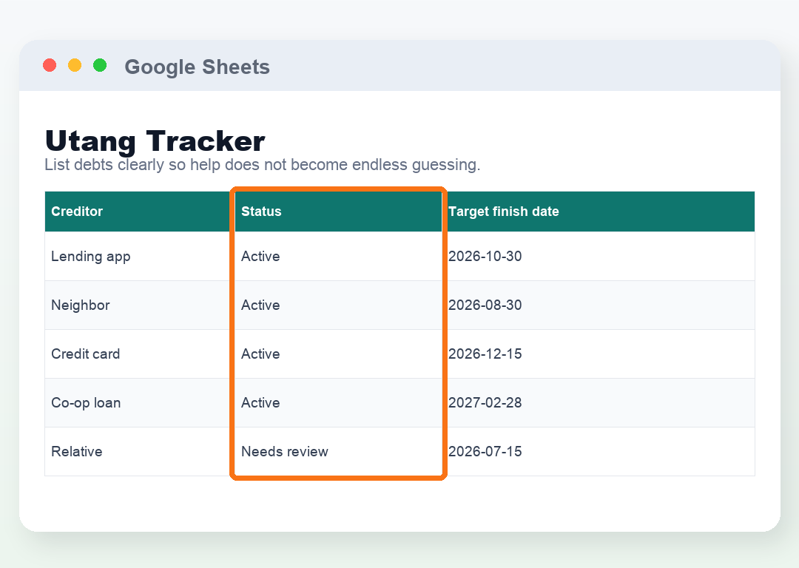This screenshot has width=799, height=568.
Task: Click the Relative creditor cell
Action: coord(140,452)
